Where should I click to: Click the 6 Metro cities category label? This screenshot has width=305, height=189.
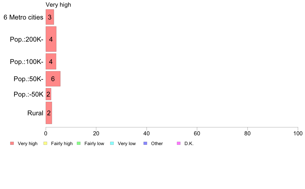coord(23,17)
